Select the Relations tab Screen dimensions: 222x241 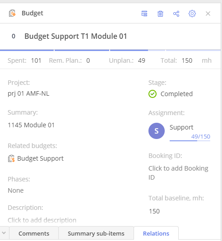coord(156,233)
